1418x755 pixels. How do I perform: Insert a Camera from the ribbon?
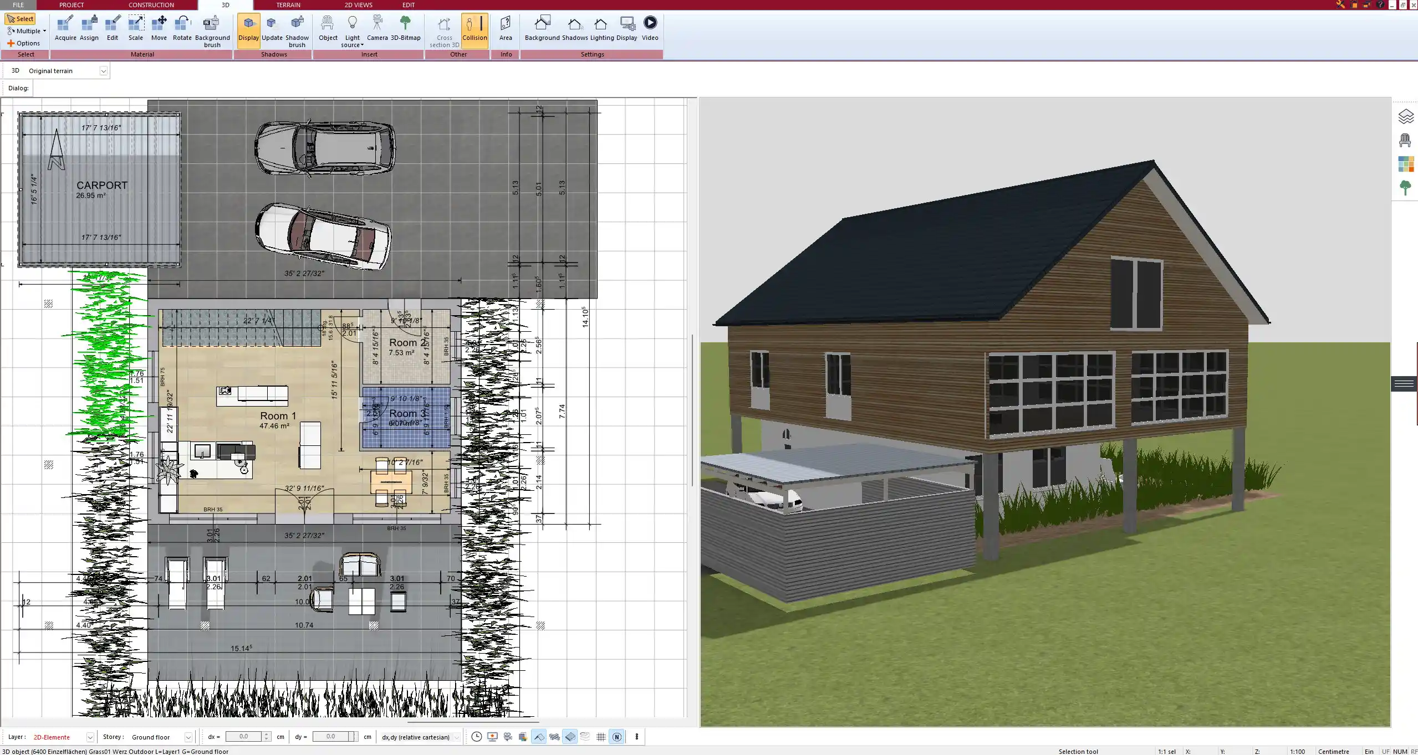[377, 28]
